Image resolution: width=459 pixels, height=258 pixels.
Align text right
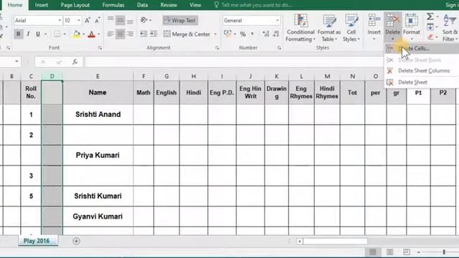tap(130, 34)
